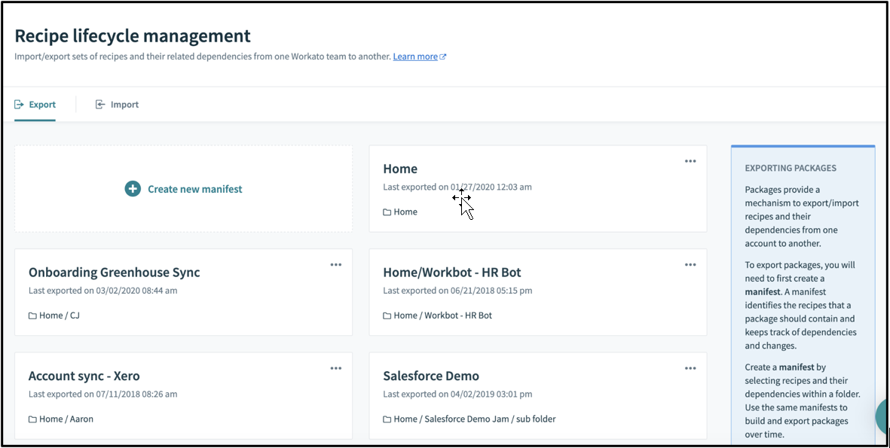Viewport: 890px width, 448px height.
Task: Select the Export tab
Action: click(x=42, y=105)
